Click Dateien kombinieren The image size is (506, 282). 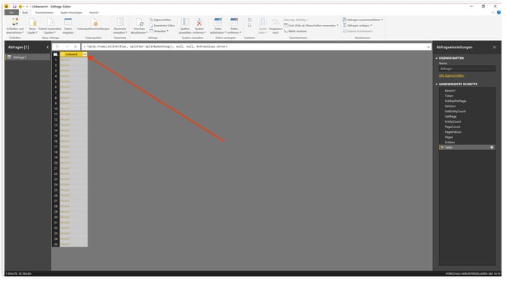[x=357, y=31]
